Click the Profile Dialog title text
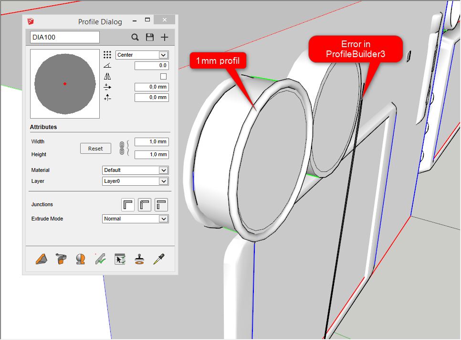This screenshot has height=340, width=461. click(100, 22)
